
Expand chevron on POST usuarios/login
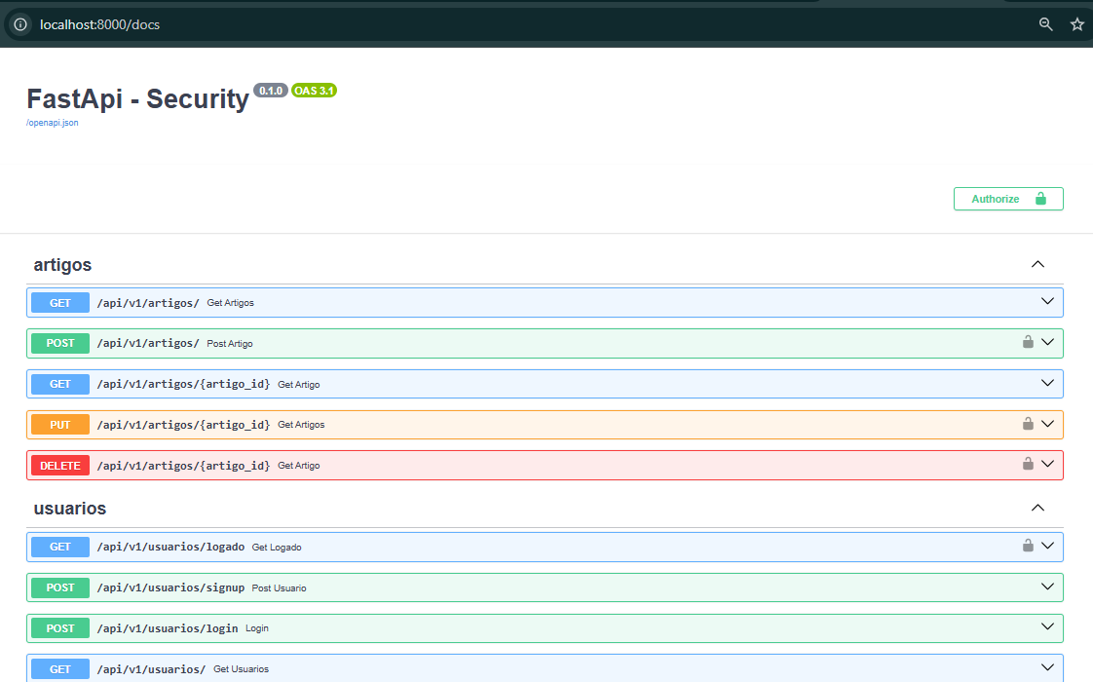(x=1047, y=626)
